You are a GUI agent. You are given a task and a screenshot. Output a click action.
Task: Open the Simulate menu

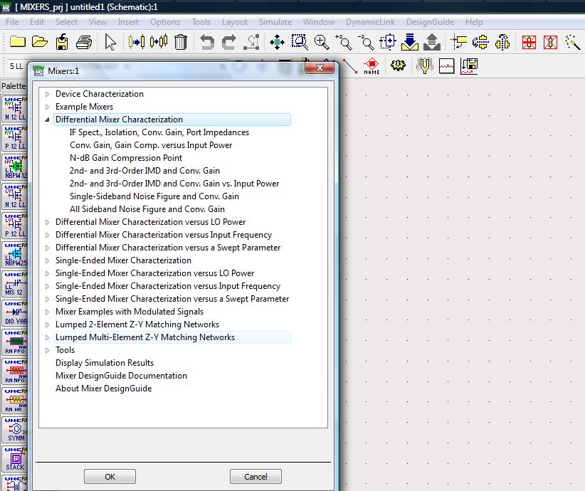click(275, 22)
